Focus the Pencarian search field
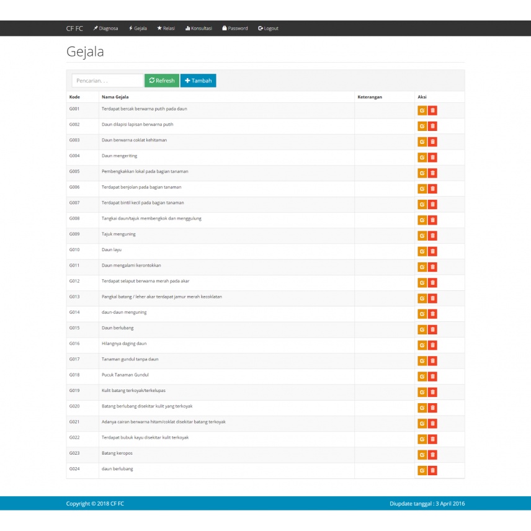This screenshot has width=531, height=531. point(107,81)
